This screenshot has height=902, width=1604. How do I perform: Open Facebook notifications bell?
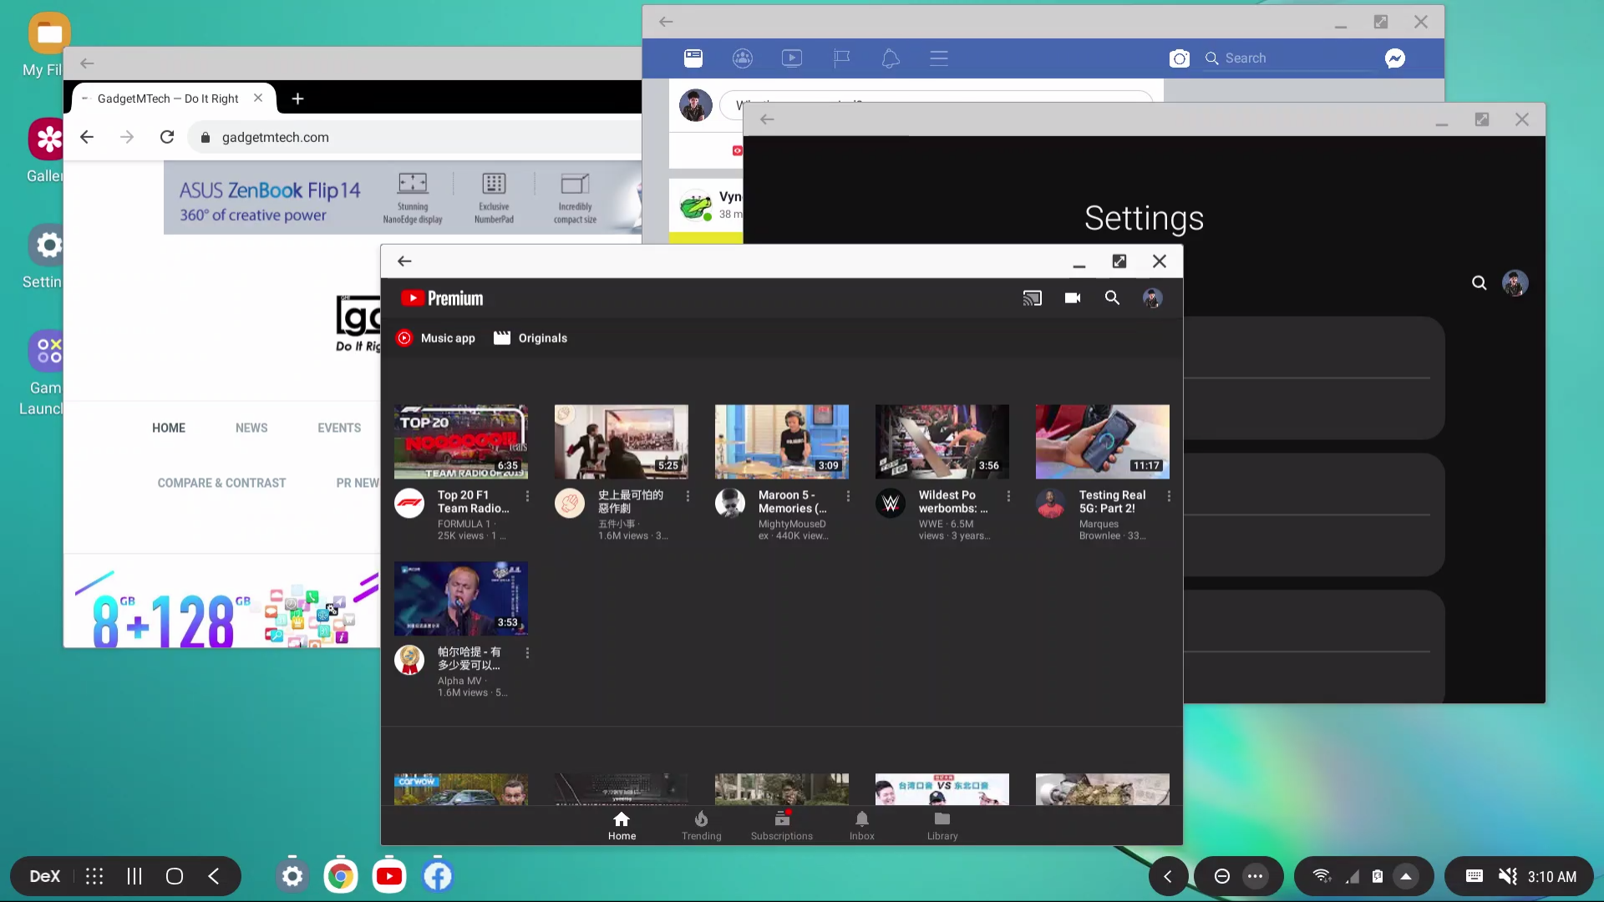pyautogui.click(x=891, y=58)
